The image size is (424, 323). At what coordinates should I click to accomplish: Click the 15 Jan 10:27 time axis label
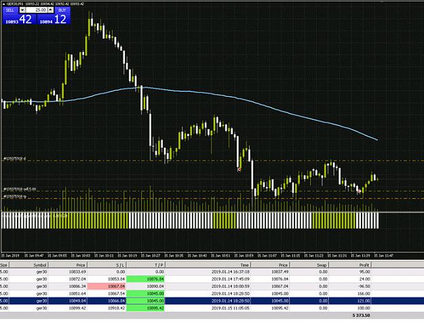151,255
